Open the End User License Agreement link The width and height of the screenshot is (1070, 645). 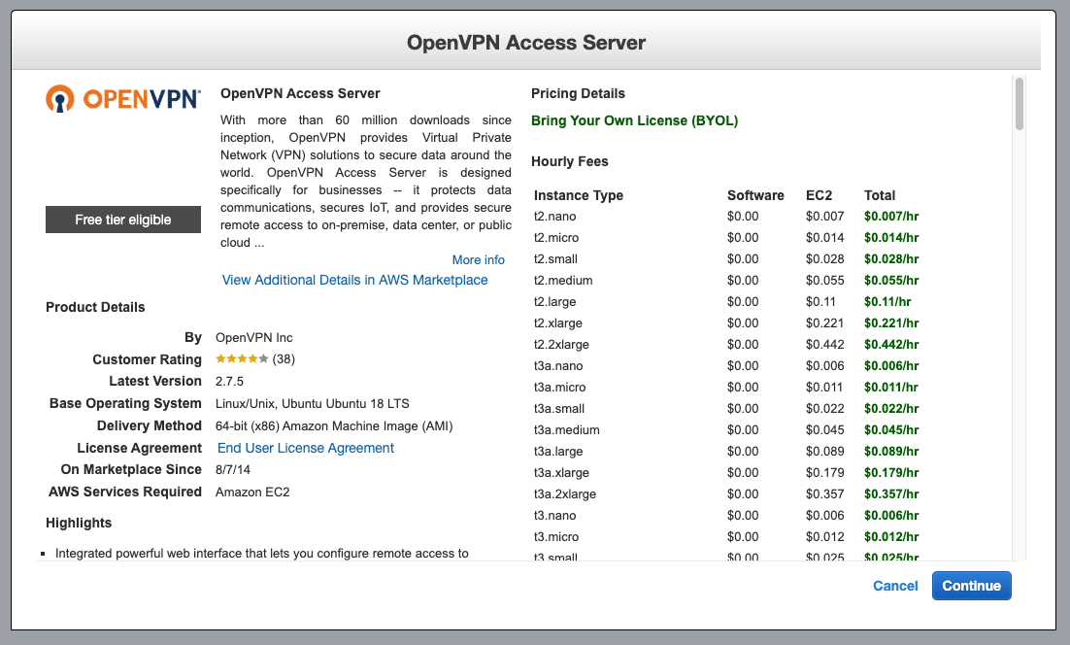point(306,448)
